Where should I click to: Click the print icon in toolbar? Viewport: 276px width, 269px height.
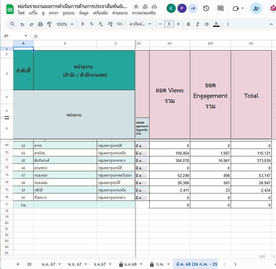40,24
